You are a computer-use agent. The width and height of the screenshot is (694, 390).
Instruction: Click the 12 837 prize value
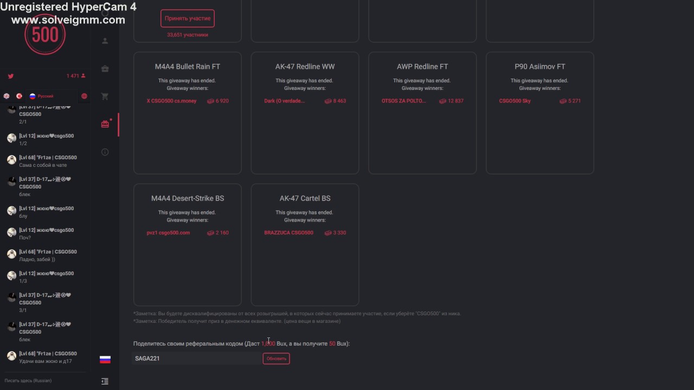click(451, 101)
